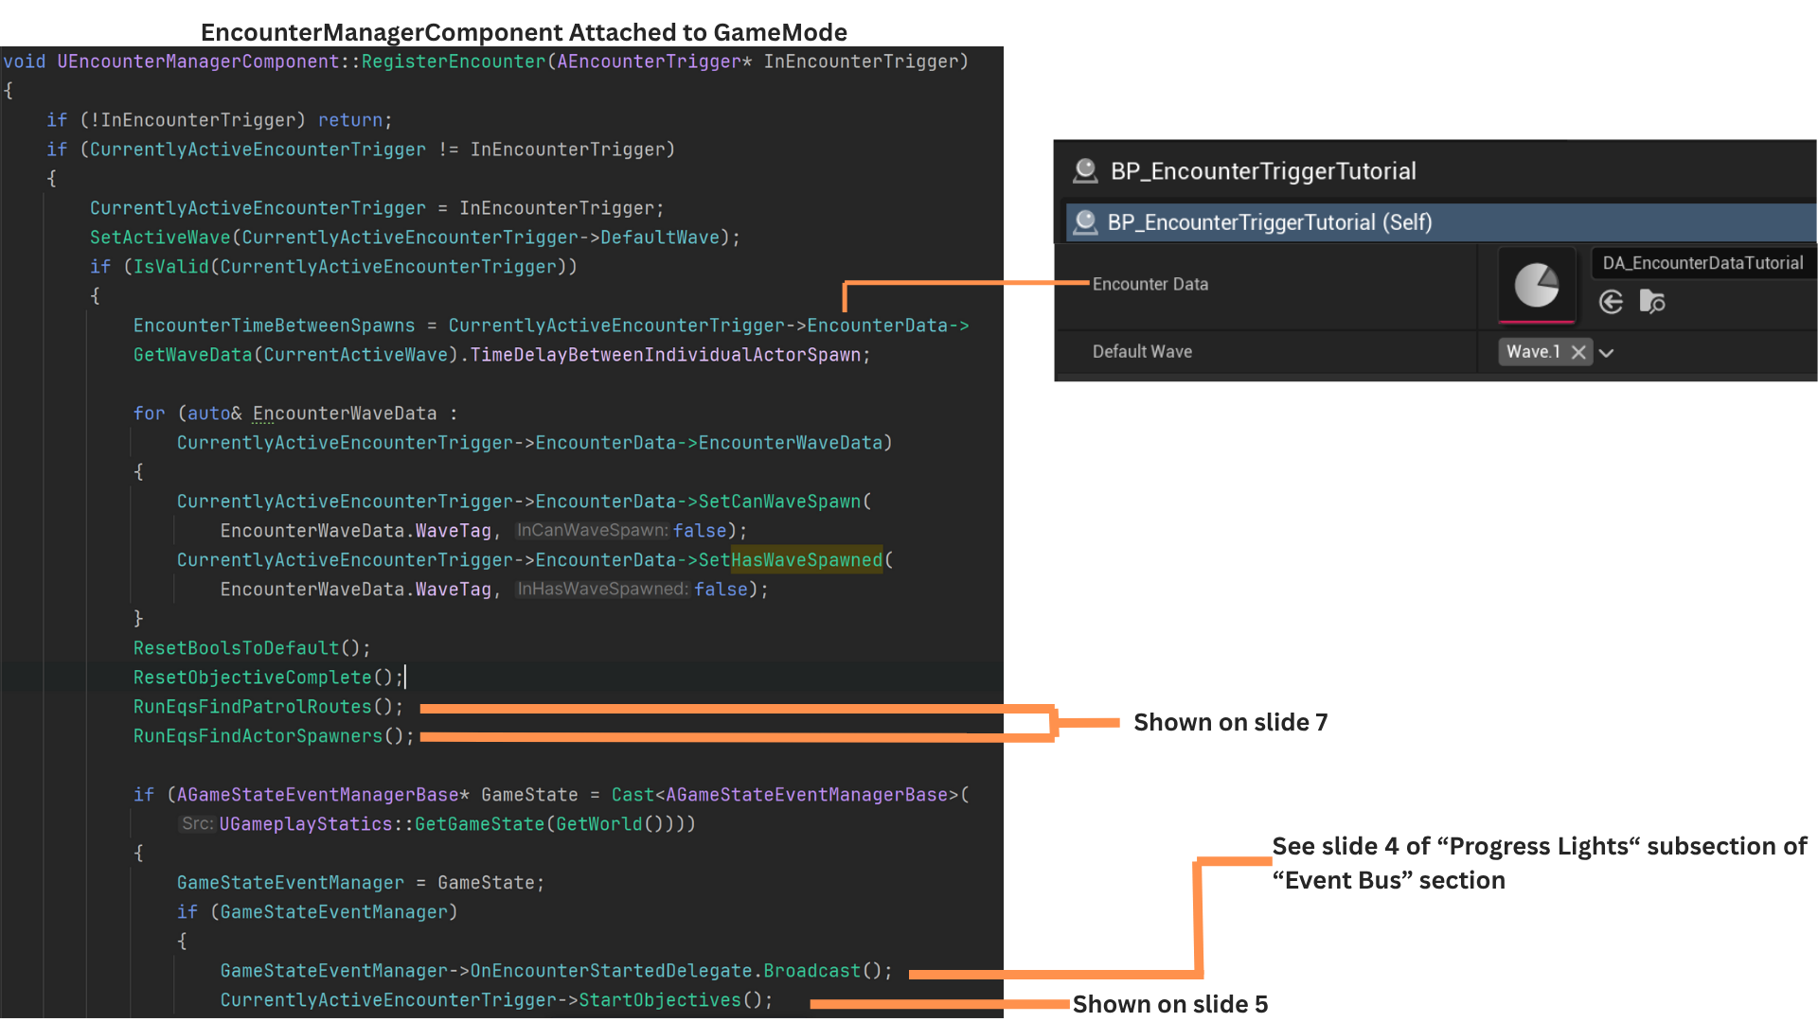
Task: Click the actor icon beside the BP_EncounterTriggerTutorial header
Action: pyautogui.click(x=1085, y=171)
